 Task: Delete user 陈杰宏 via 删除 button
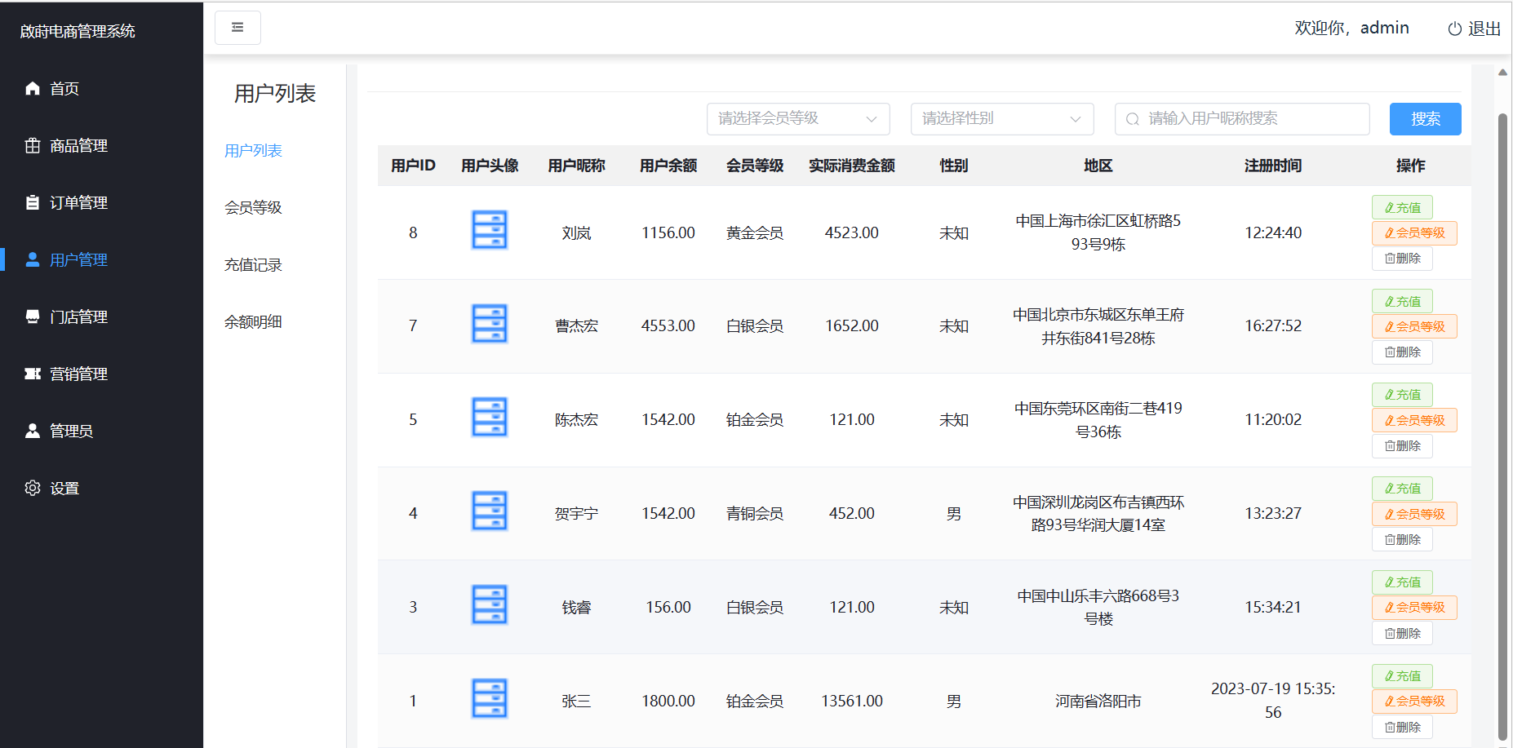pyautogui.click(x=1402, y=446)
